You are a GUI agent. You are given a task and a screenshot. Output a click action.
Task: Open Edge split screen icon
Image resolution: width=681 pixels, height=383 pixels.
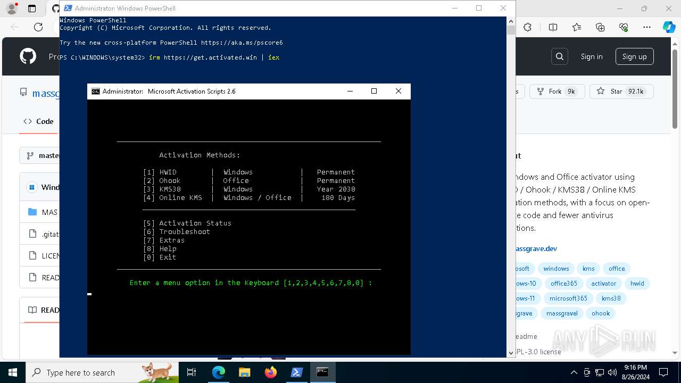(553, 27)
